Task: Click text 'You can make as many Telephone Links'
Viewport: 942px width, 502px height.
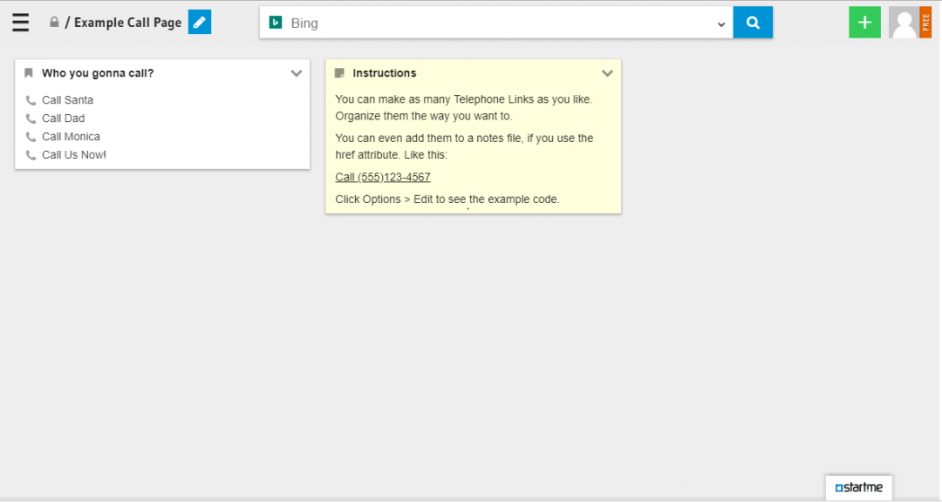Action: (434, 99)
